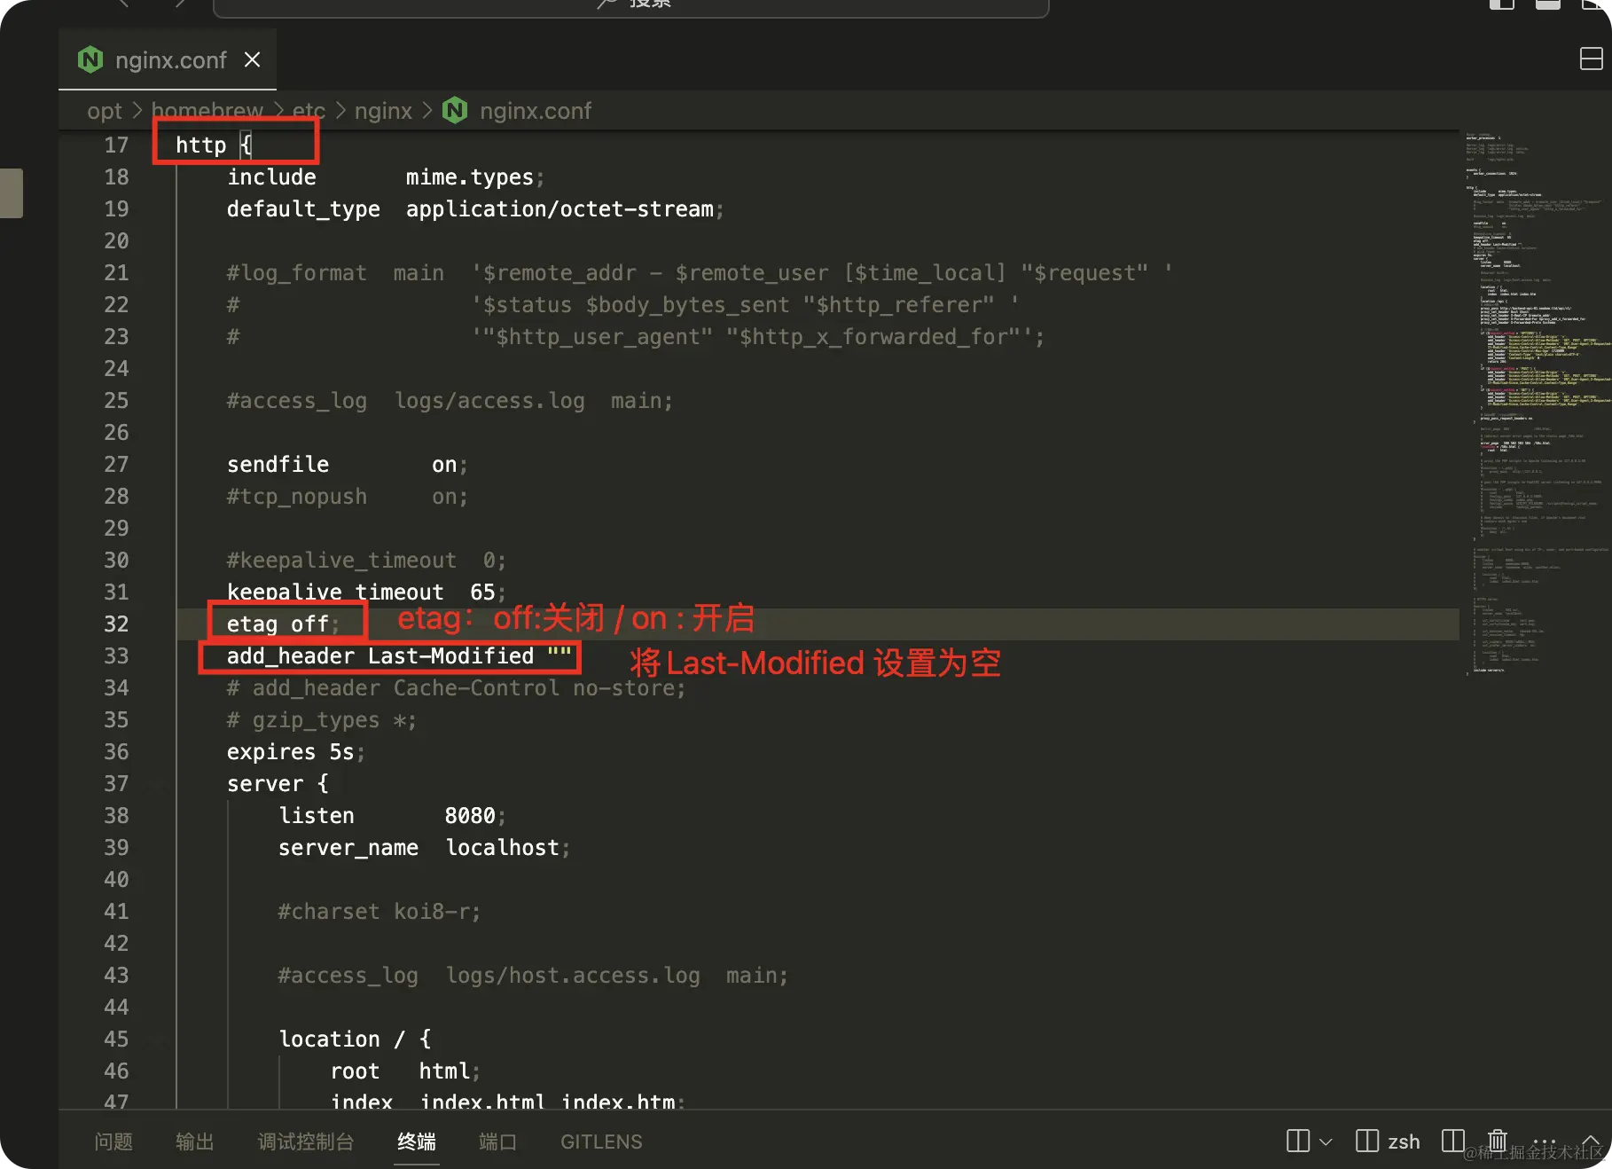Split the editor with the layout icon
Screen dimensions: 1612x1169
click(1592, 59)
